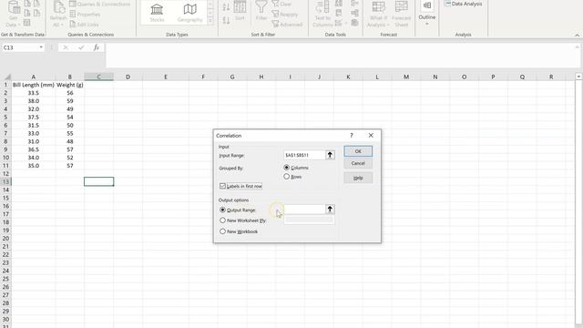This screenshot has height=328, width=583.
Task: Click the vertical scrollbar up arrow
Action: [578, 77]
